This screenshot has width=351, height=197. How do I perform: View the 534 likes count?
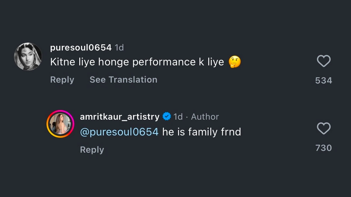324,81
